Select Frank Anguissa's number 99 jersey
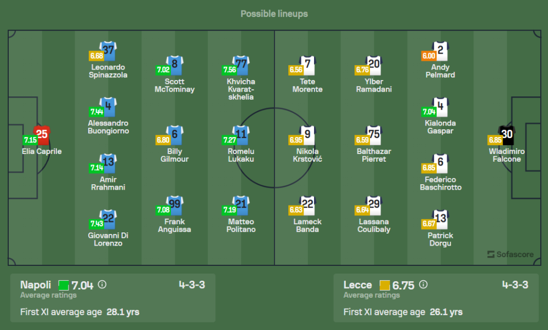Screen dimensions: 548x330 (174, 204)
